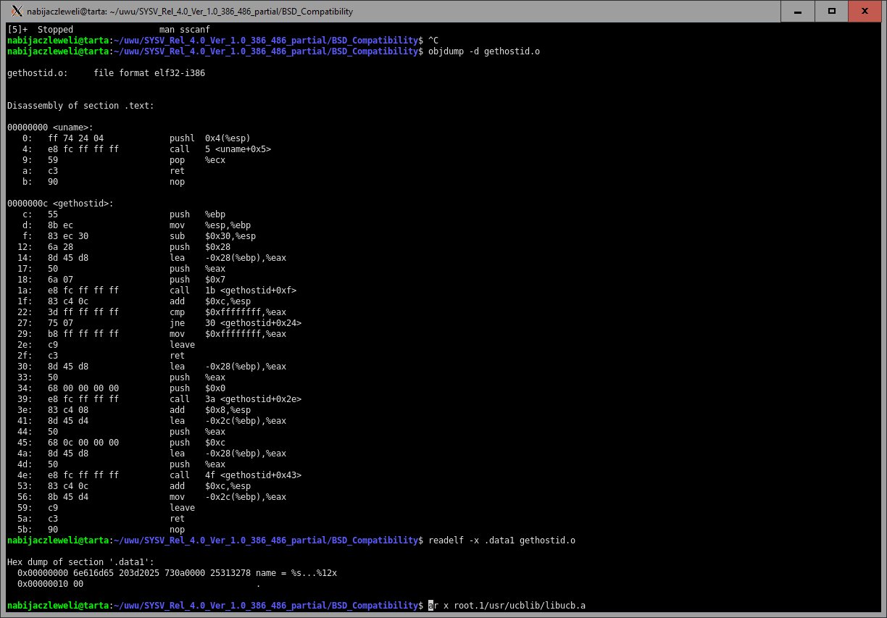
Task: Close the terminal window
Action: point(866,11)
